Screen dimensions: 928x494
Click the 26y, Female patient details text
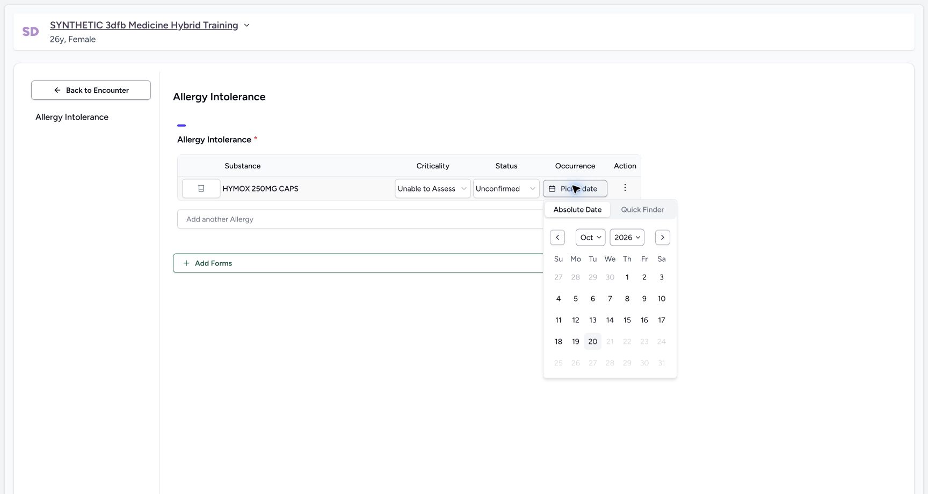(x=73, y=39)
